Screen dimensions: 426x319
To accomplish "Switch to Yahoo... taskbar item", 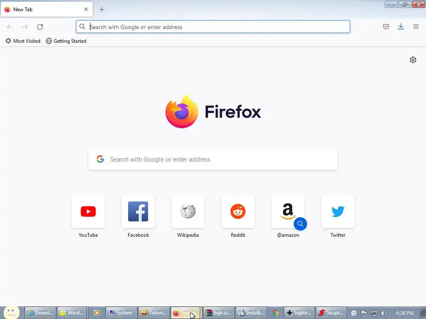I will (x=154, y=313).
